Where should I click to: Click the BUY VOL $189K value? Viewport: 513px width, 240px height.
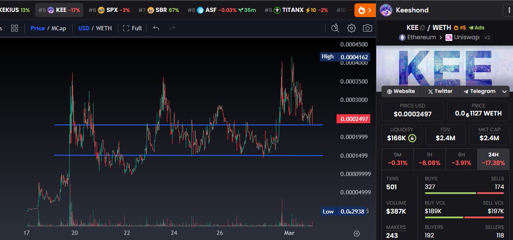pyautogui.click(x=433, y=211)
